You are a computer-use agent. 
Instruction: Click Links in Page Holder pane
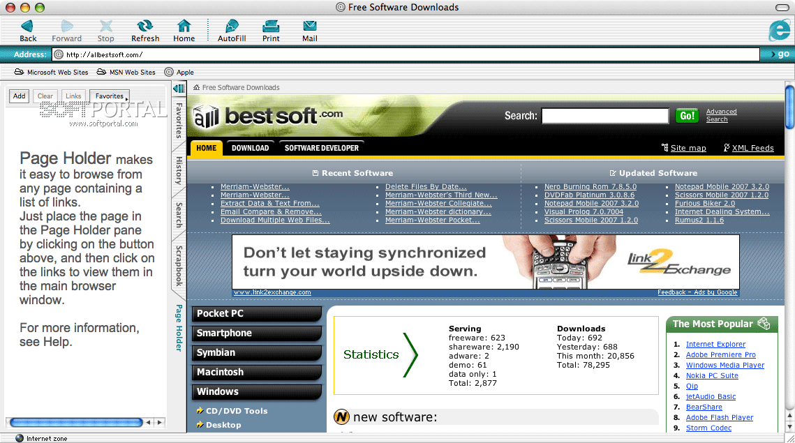pyautogui.click(x=73, y=96)
